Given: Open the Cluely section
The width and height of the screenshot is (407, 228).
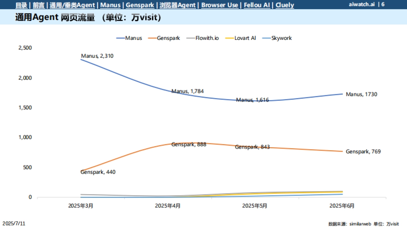Looking at the screenshot, I should point(285,5).
